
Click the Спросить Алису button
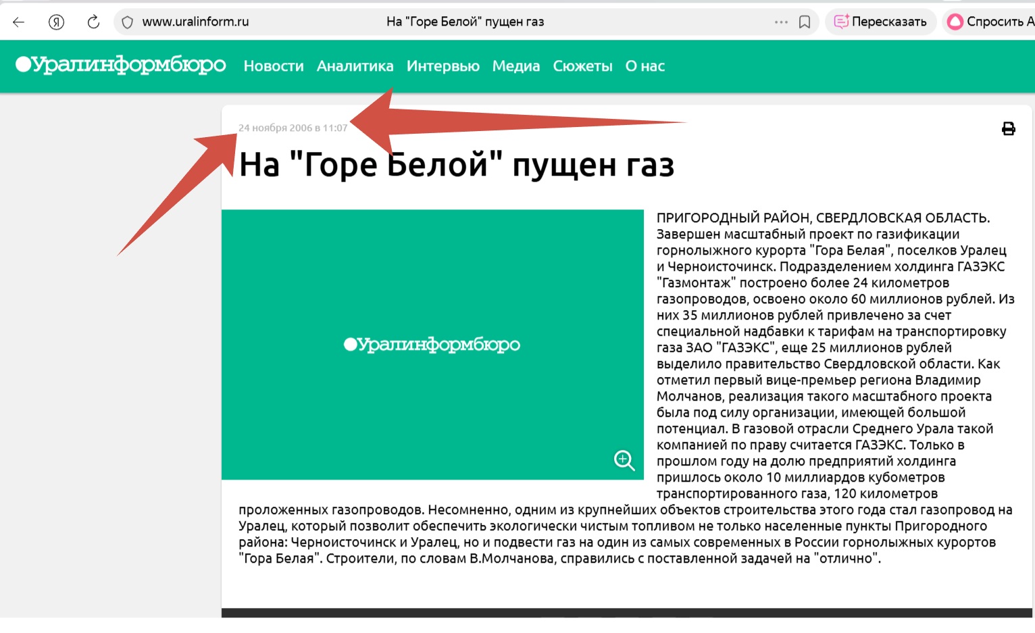coord(990,22)
